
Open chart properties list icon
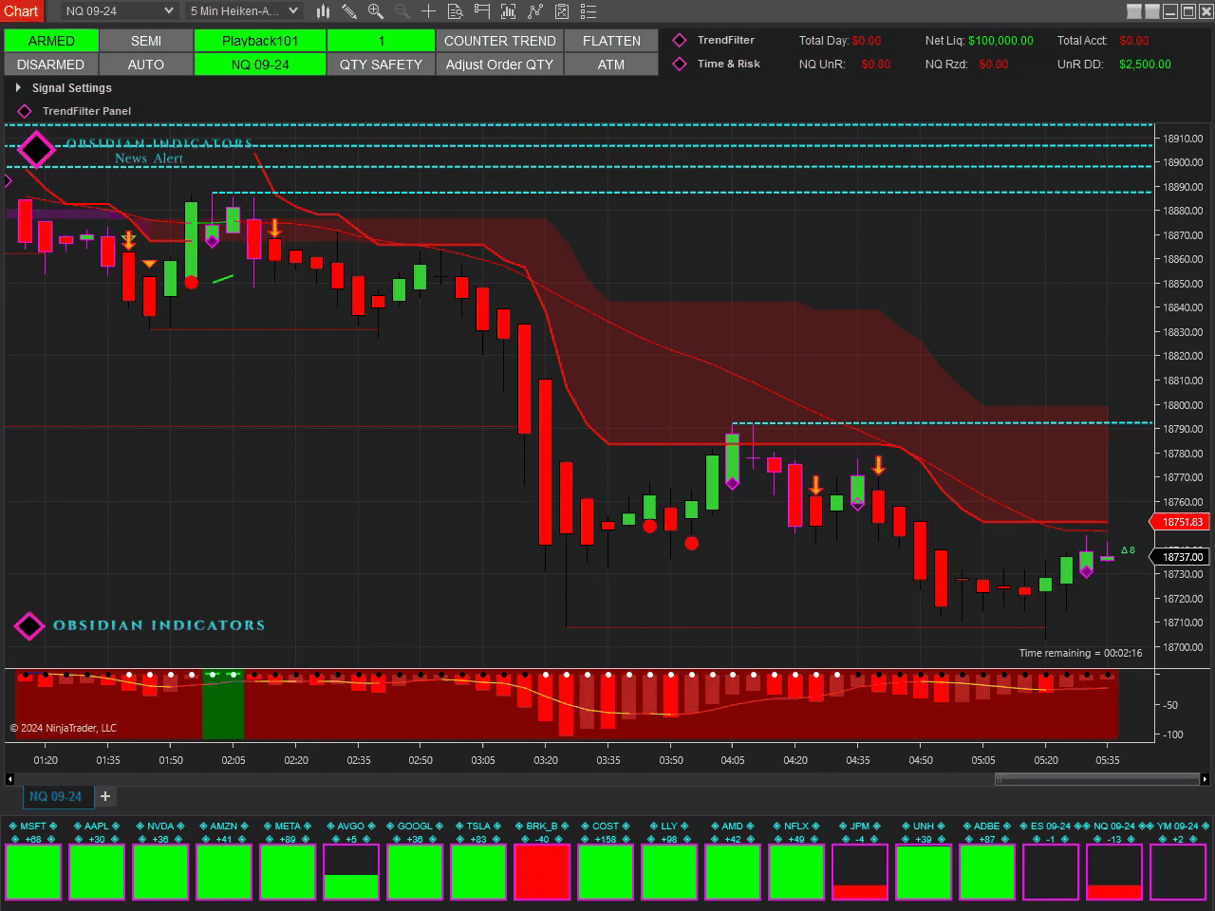[x=588, y=11]
